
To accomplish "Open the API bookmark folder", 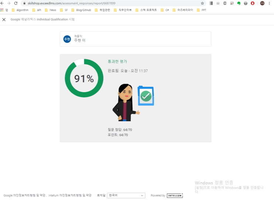I will coord(37,10).
